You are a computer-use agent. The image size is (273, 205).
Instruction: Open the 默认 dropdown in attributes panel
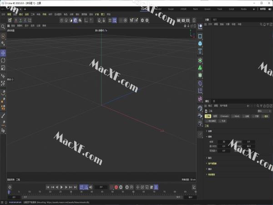pos(264,111)
